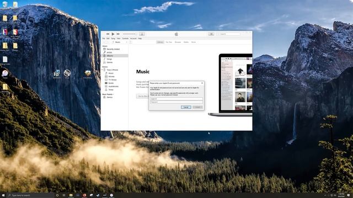Select TV Shows under Tony's iPhone
Image resolution: width=353 pixels, height=198 pixels.
tap(113, 80)
